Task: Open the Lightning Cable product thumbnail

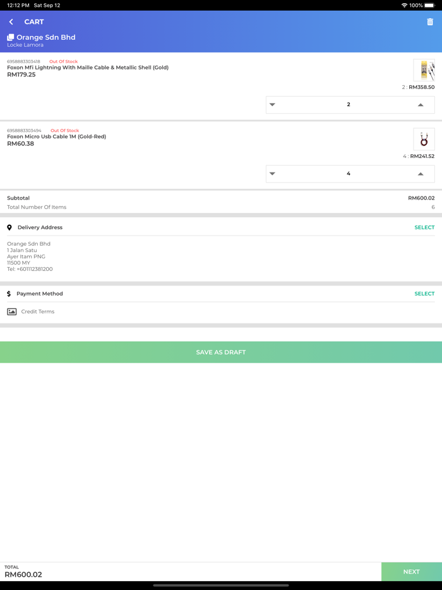Action: click(426, 70)
